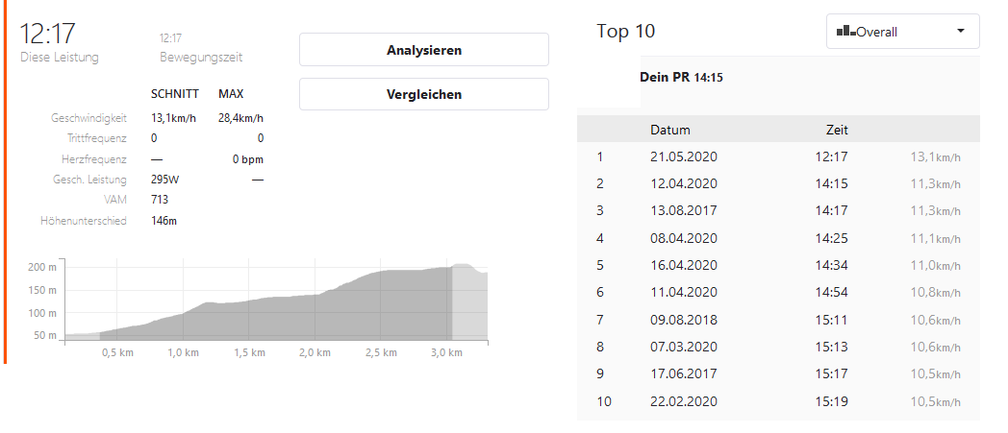Open the Overall leaderboard dropdown
The image size is (1008, 433).
(902, 32)
